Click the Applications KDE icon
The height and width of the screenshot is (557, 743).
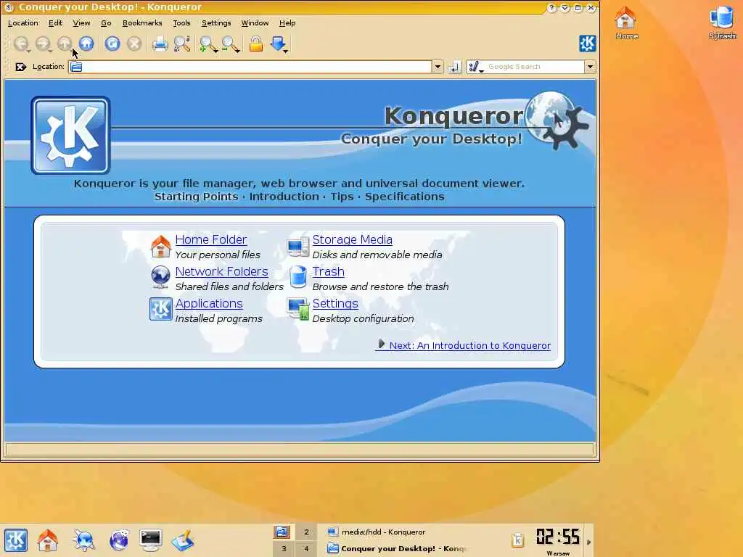160,309
